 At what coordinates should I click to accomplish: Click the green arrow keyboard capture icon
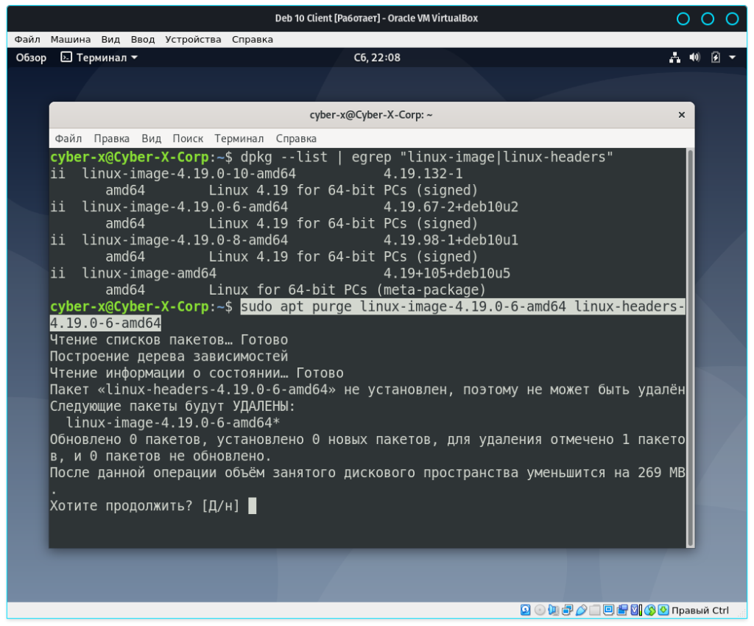point(663,610)
